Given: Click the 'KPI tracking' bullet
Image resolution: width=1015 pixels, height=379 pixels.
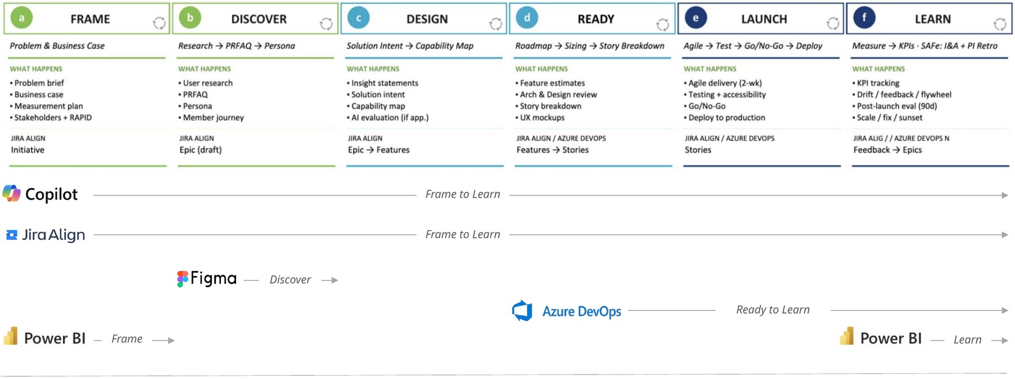Looking at the screenshot, I should (876, 83).
